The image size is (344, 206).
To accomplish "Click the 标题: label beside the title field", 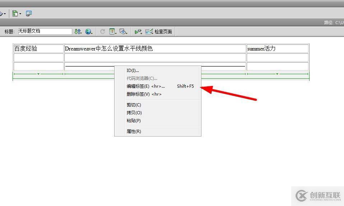I will click(x=9, y=32).
